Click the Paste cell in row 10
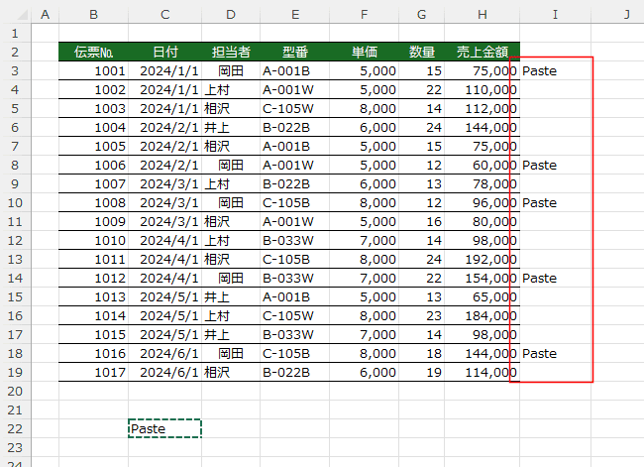Viewport: 644px width, 467px height. tap(555, 202)
